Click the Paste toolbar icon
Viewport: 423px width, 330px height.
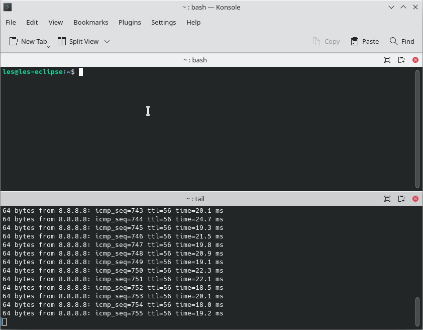tap(365, 41)
